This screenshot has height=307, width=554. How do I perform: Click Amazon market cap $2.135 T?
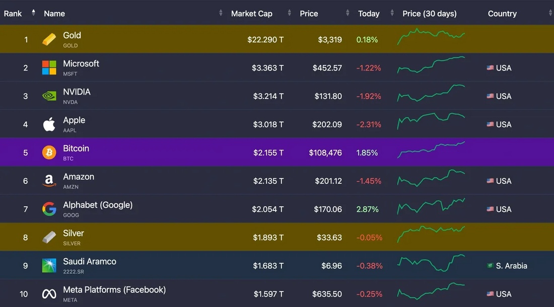pyautogui.click(x=268, y=181)
